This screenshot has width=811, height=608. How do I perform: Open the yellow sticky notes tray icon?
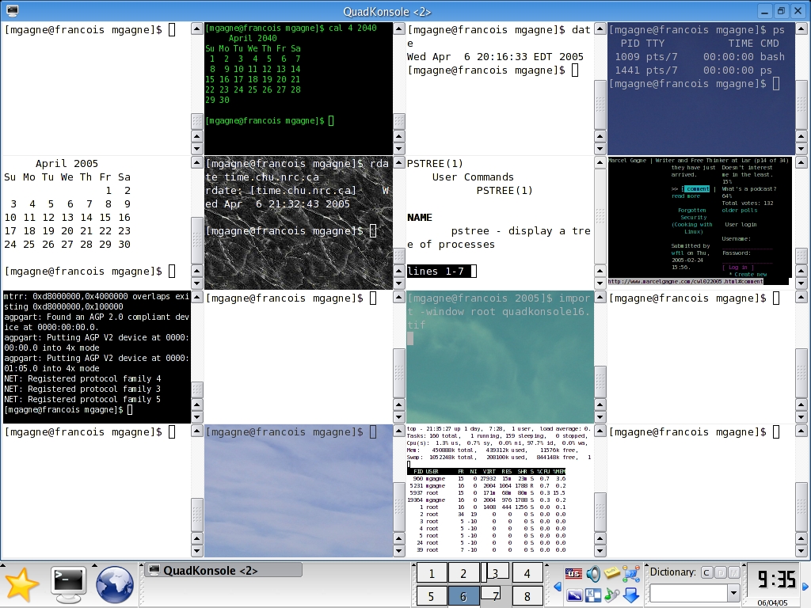coord(612,573)
